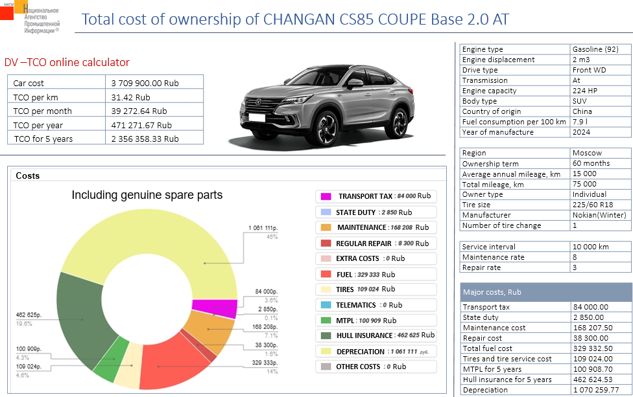Toggle the Tires legend entry
The height and width of the screenshot is (397, 633).
(x=376, y=289)
